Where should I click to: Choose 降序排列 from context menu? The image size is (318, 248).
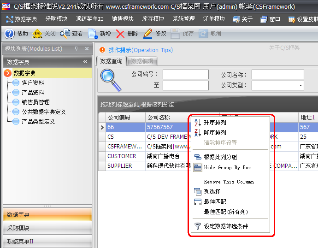[x=215, y=132]
